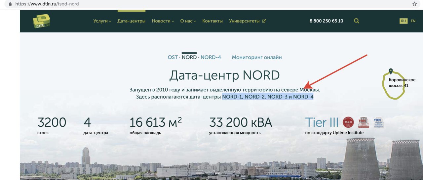Click the padlock site info icon
Viewport: 423px width, 180px height.
point(10,4)
